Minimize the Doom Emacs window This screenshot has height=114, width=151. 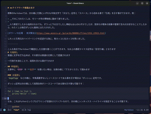[137, 3]
